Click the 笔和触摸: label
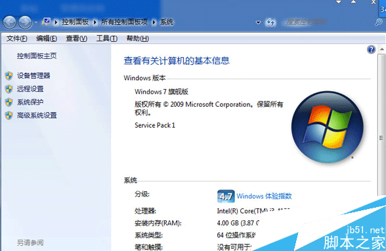Image resolution: width=386 pixels, height=251 pixels. (148, 247)
